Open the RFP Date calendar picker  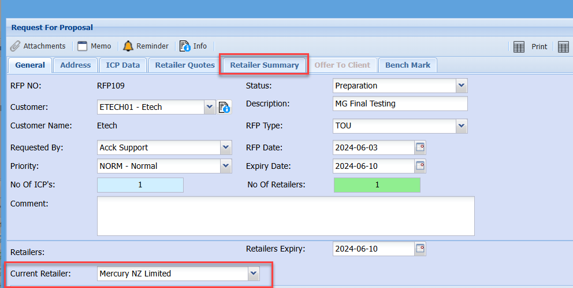[x=420, y=147]
